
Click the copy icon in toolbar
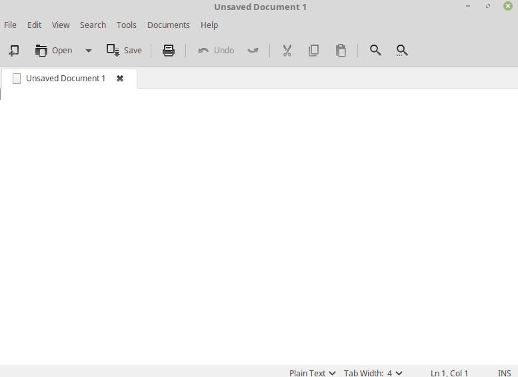313,51
